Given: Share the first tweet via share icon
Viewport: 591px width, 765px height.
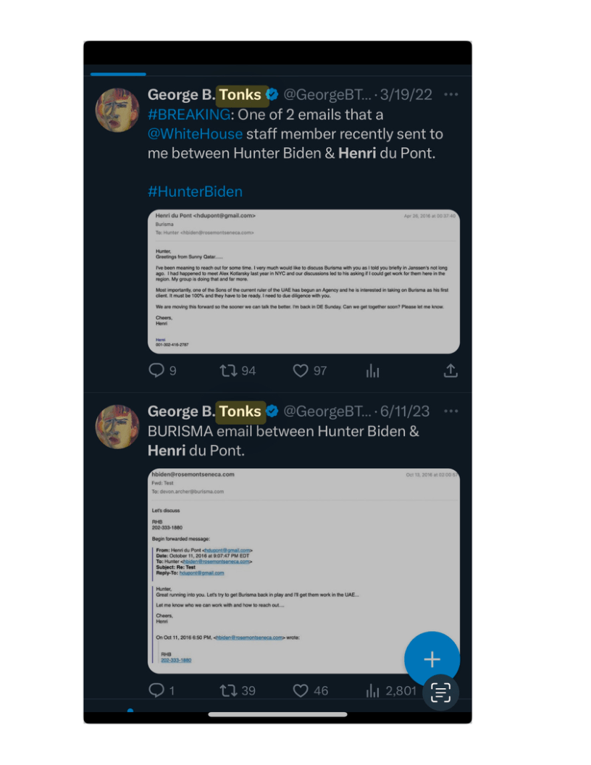Looking at the screenshot, I should [450, 371].
